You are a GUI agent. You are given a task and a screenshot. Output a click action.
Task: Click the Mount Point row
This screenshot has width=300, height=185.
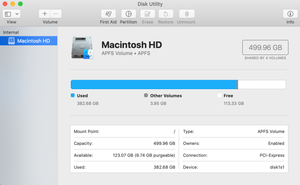coord(124,131)
